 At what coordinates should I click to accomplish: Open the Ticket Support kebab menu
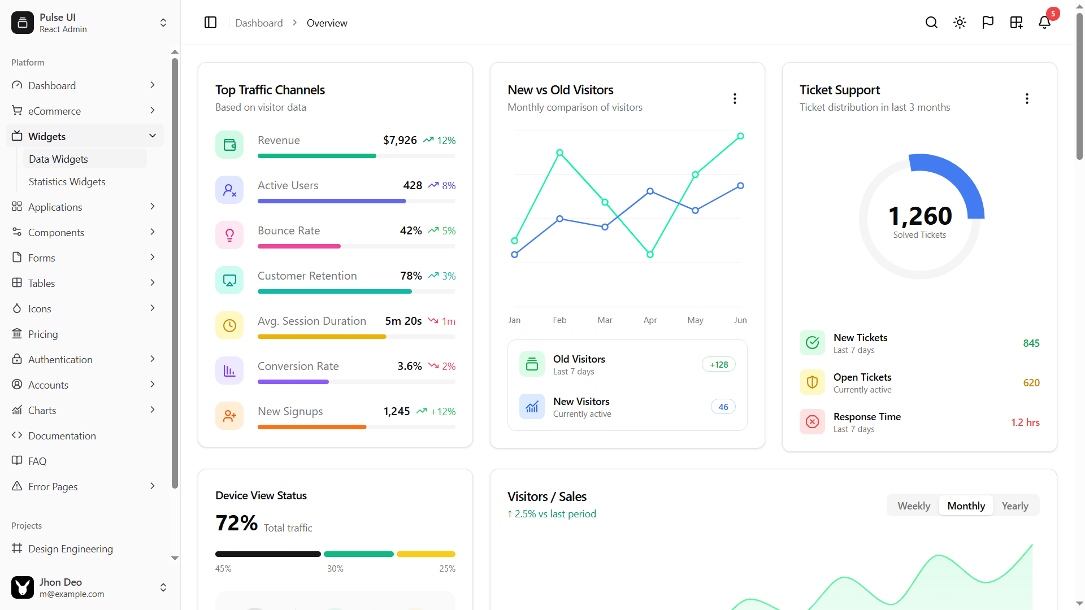click(1027, 98)
